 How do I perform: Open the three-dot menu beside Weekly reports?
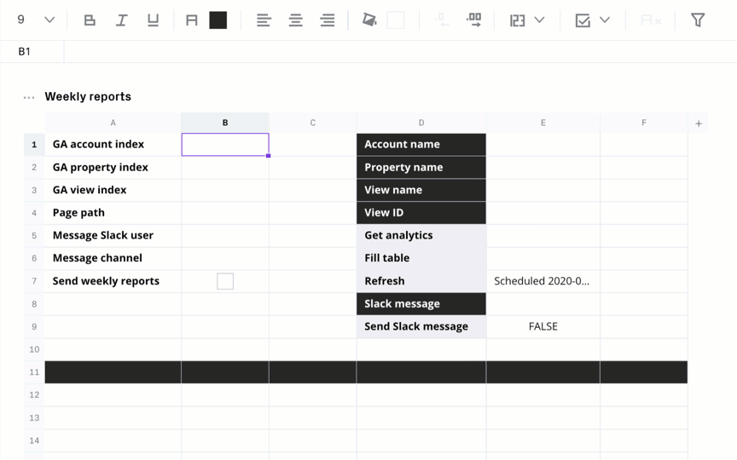[x=29, y=98]
